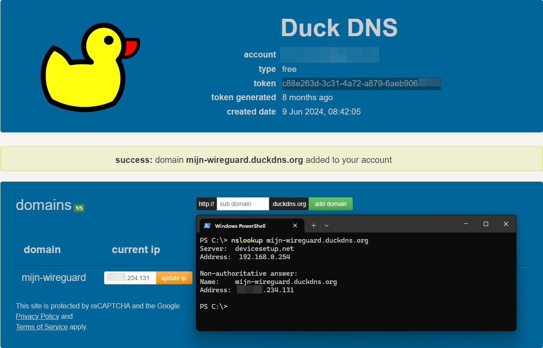543x348 pixels.
Task: Click the .duckdns.org suffix label
Action: pos(289,204)
